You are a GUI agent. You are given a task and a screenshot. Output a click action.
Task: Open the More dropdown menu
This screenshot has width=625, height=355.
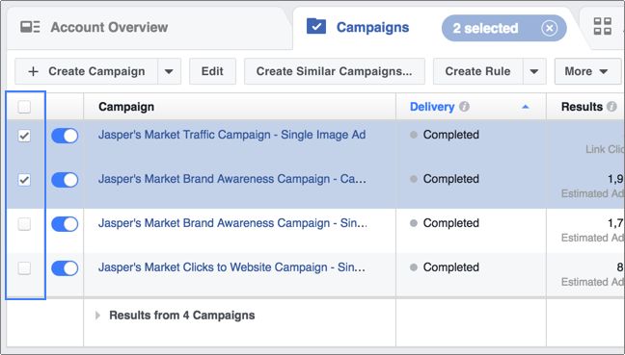click(x=587, y=71)
